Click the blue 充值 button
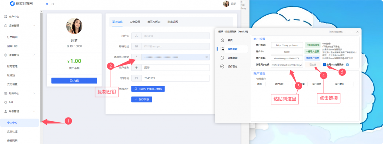This screenshot has height=144, width=383. tap(74, 81)
